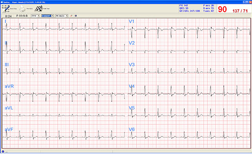Click the application icon in title bar

pos(2,2)
